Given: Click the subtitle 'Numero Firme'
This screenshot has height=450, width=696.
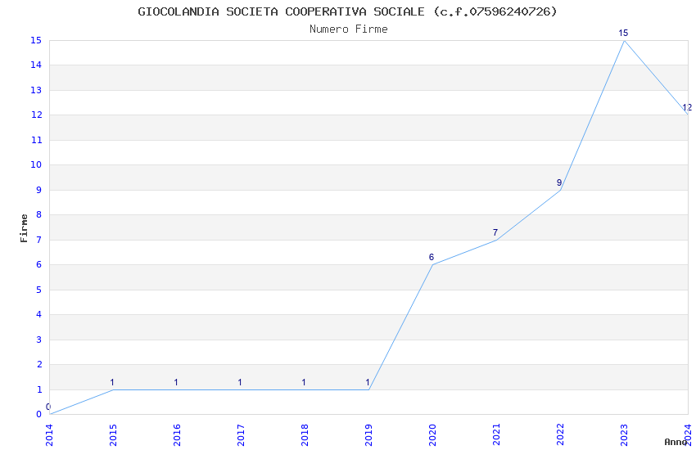Looking at the screenshot, I should 349,29.
